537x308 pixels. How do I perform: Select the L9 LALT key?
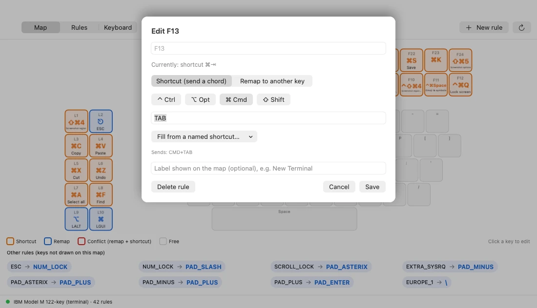pyautogui.click(x=76, y=219)
